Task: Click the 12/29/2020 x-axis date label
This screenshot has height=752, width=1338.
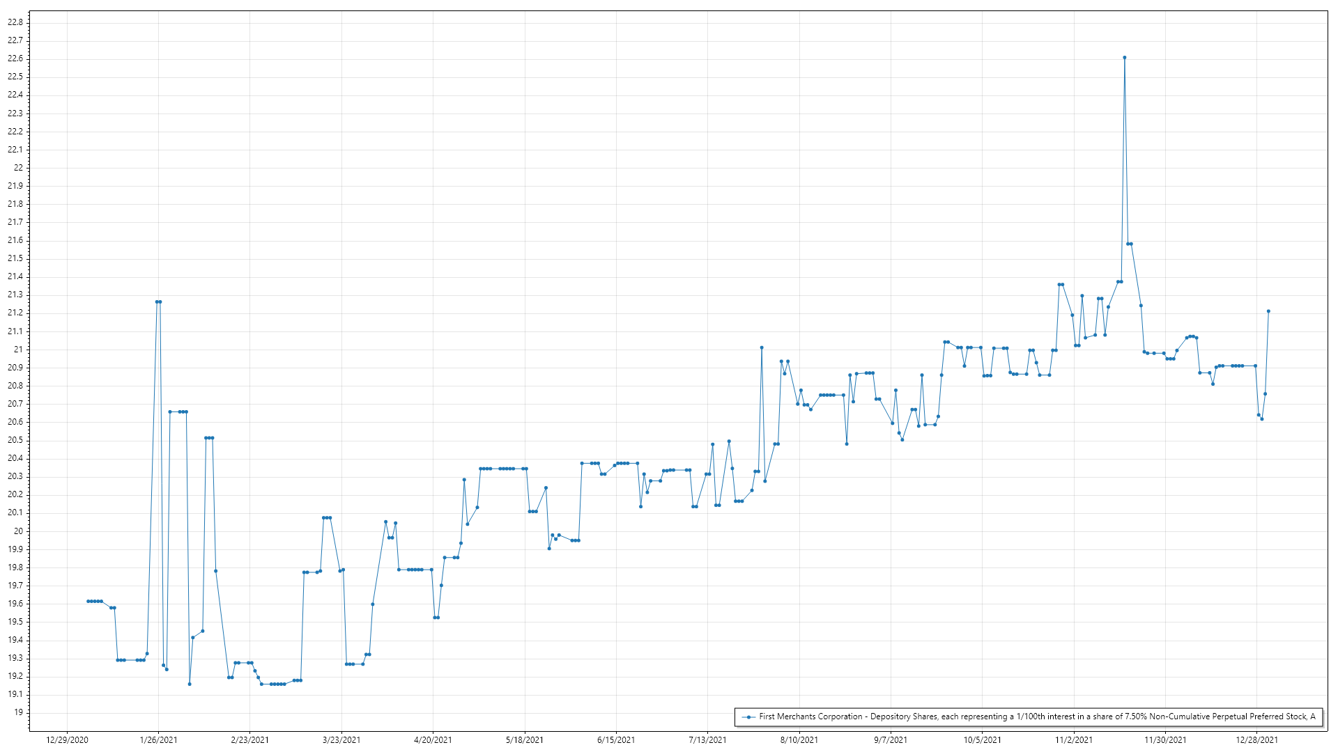Action: tap(67, 739)
